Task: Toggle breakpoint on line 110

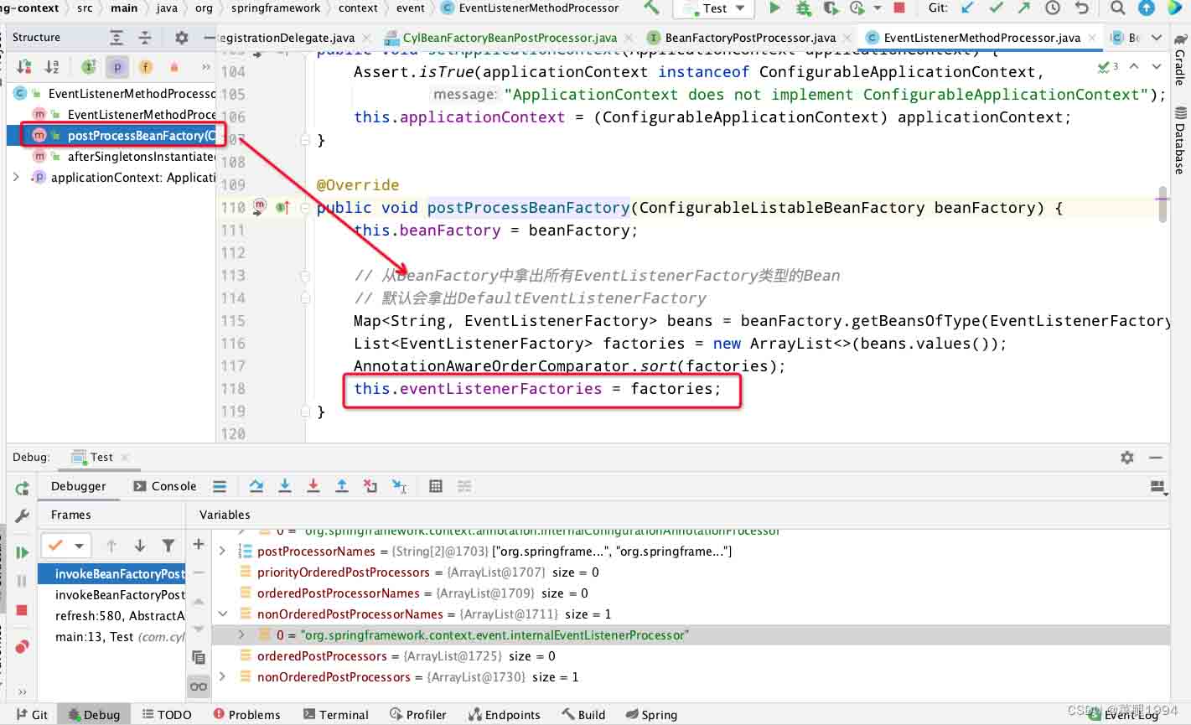Action: [260, 206]
